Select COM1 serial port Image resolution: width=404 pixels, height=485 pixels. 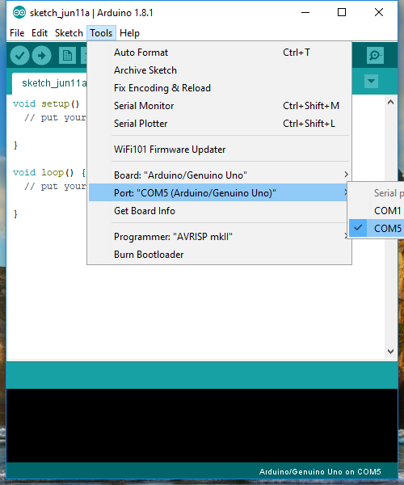click(x=377, y=211)
